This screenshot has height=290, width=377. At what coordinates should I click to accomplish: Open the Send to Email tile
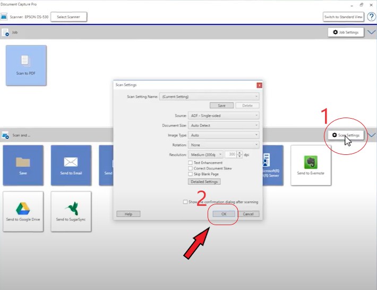71,165
